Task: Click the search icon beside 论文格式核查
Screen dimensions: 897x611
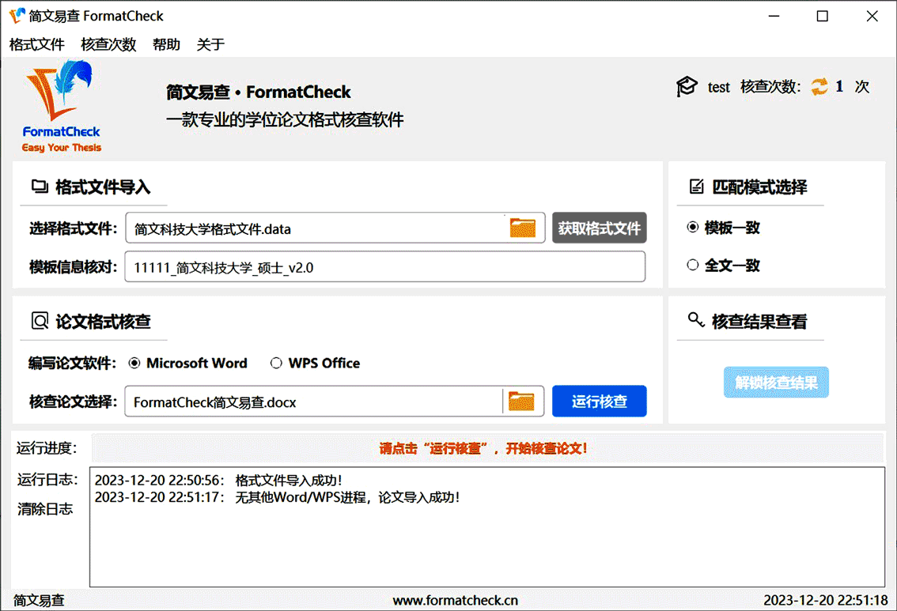Action: (x=40, y=321)
